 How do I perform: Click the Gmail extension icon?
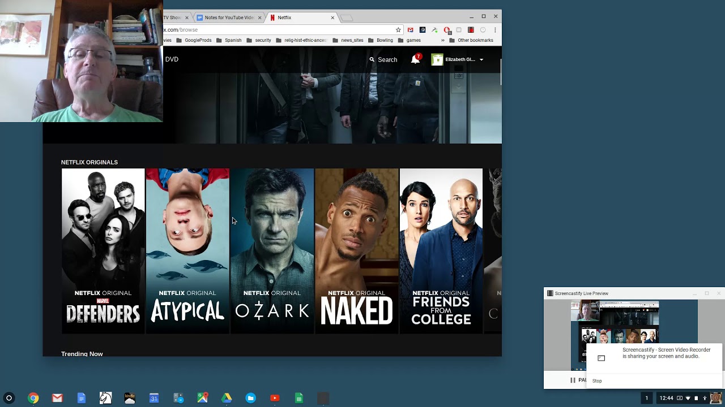coord(411,30)
